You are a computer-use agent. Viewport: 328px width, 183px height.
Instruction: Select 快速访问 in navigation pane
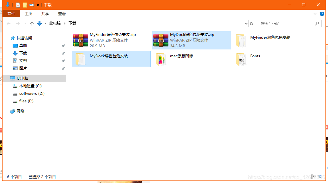click(24, 38)
